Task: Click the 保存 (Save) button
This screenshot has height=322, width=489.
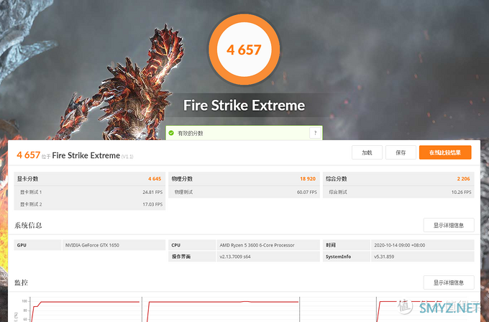Action: (401, 152)
